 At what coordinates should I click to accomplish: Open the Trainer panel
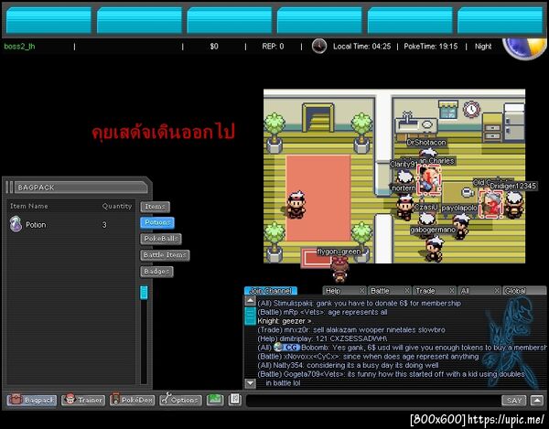click(x=83, y=400)
